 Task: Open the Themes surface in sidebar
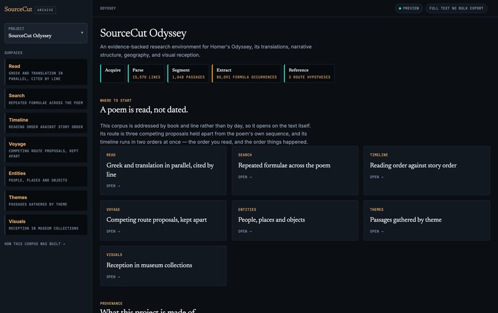pos(46,200)
